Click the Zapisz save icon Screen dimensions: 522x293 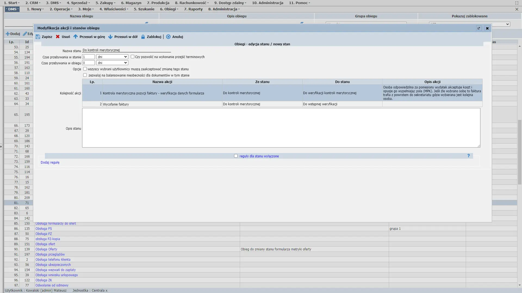38,37
